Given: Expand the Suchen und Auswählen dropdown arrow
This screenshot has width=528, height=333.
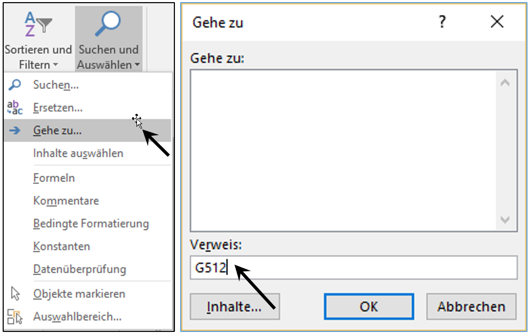Looking at the screenshot, I should tap(138, 65).
